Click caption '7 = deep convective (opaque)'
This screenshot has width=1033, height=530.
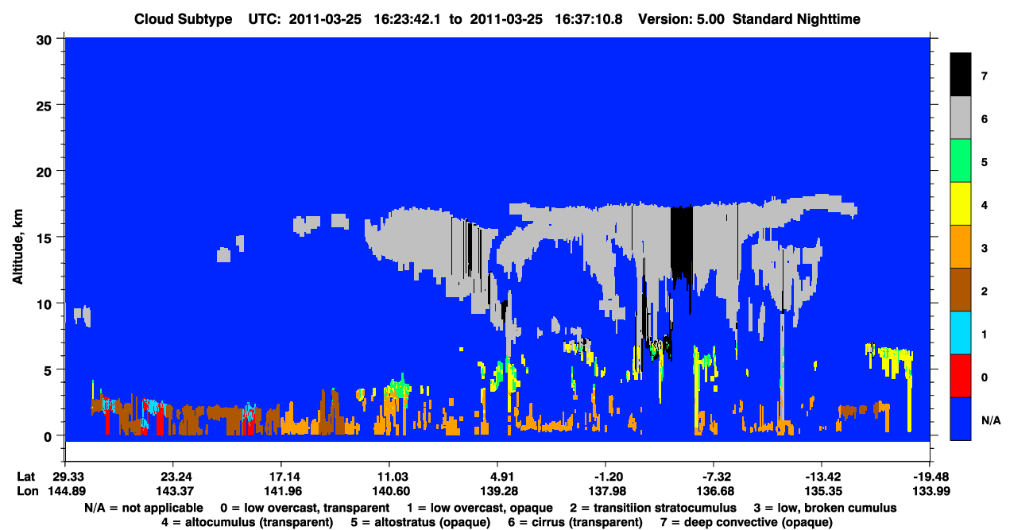(x=745, y=522)
